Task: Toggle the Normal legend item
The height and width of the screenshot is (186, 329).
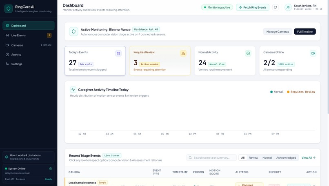Action: coord(277,92)
